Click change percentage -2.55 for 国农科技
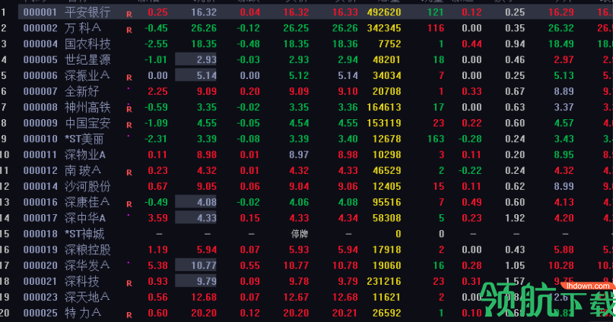The height and width of the screenshot is (322, 616). [156, 44]
